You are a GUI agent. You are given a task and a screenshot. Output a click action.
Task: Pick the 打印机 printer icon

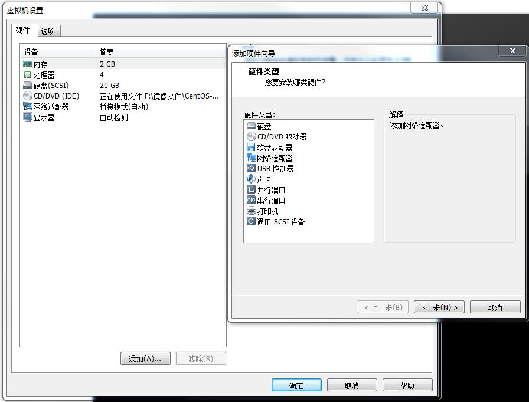click(252, 211)
